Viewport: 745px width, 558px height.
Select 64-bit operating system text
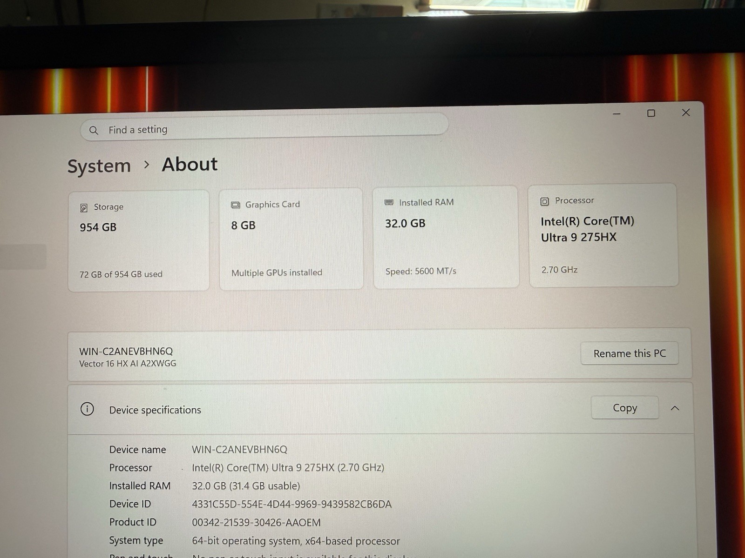[x=296, y=541]
